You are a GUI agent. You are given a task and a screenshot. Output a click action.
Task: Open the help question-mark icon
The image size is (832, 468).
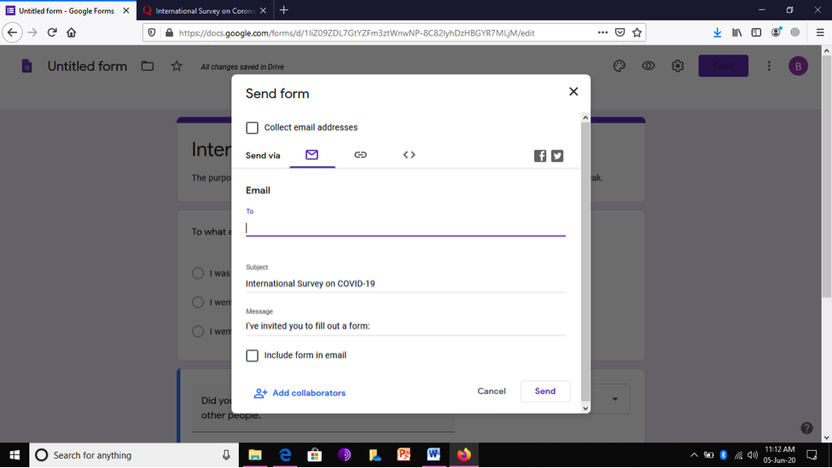(x=806, y=428)
